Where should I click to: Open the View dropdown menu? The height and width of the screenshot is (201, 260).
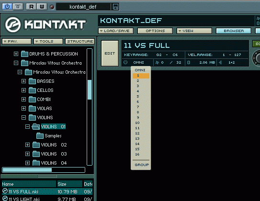click(x=194, y=31)
